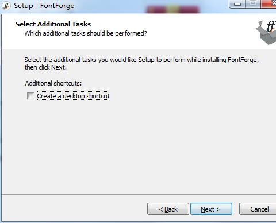
Task: Click the separator line above navigation buttons
Action: (x=139, y=195)
